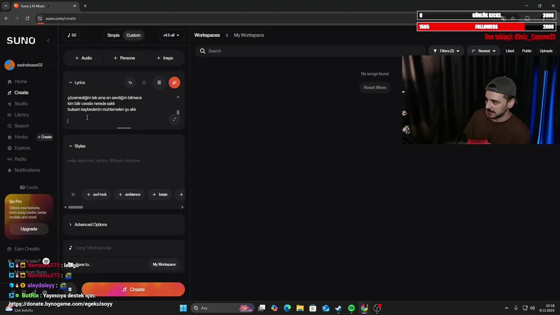Go back in the browser
Viewport: 560px width, 315px height.
pyautogui.click(x=6, y=18)
